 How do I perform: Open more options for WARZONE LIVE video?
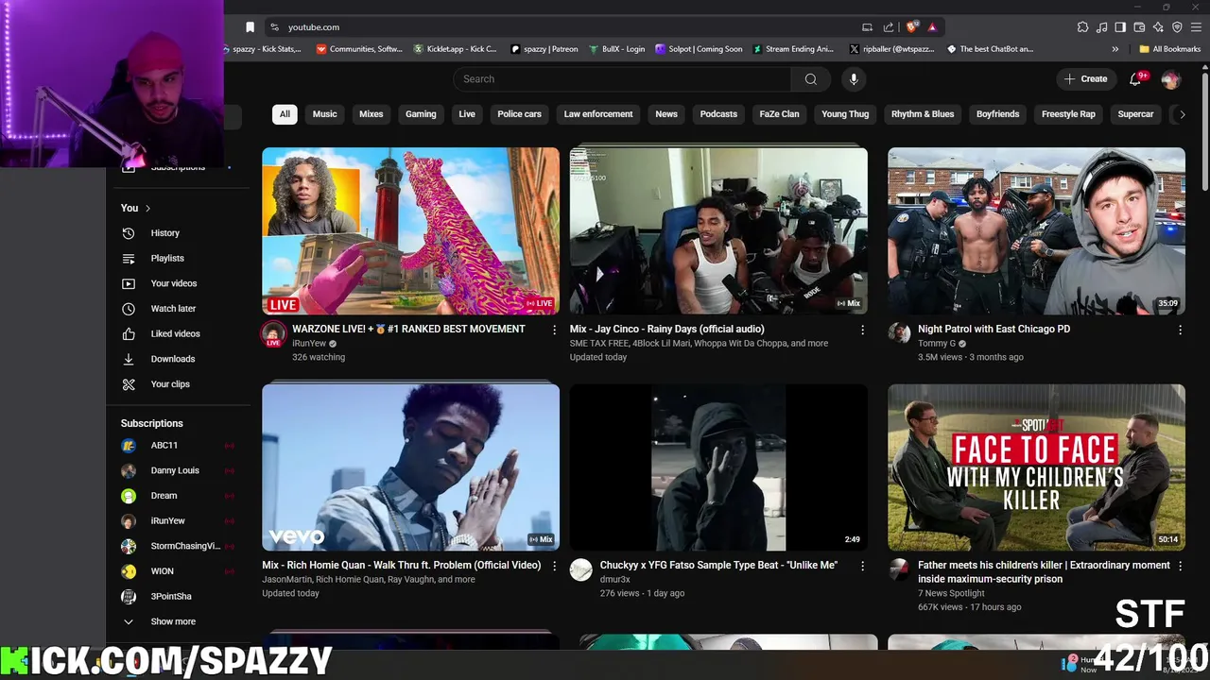click(x=554, y=330)
